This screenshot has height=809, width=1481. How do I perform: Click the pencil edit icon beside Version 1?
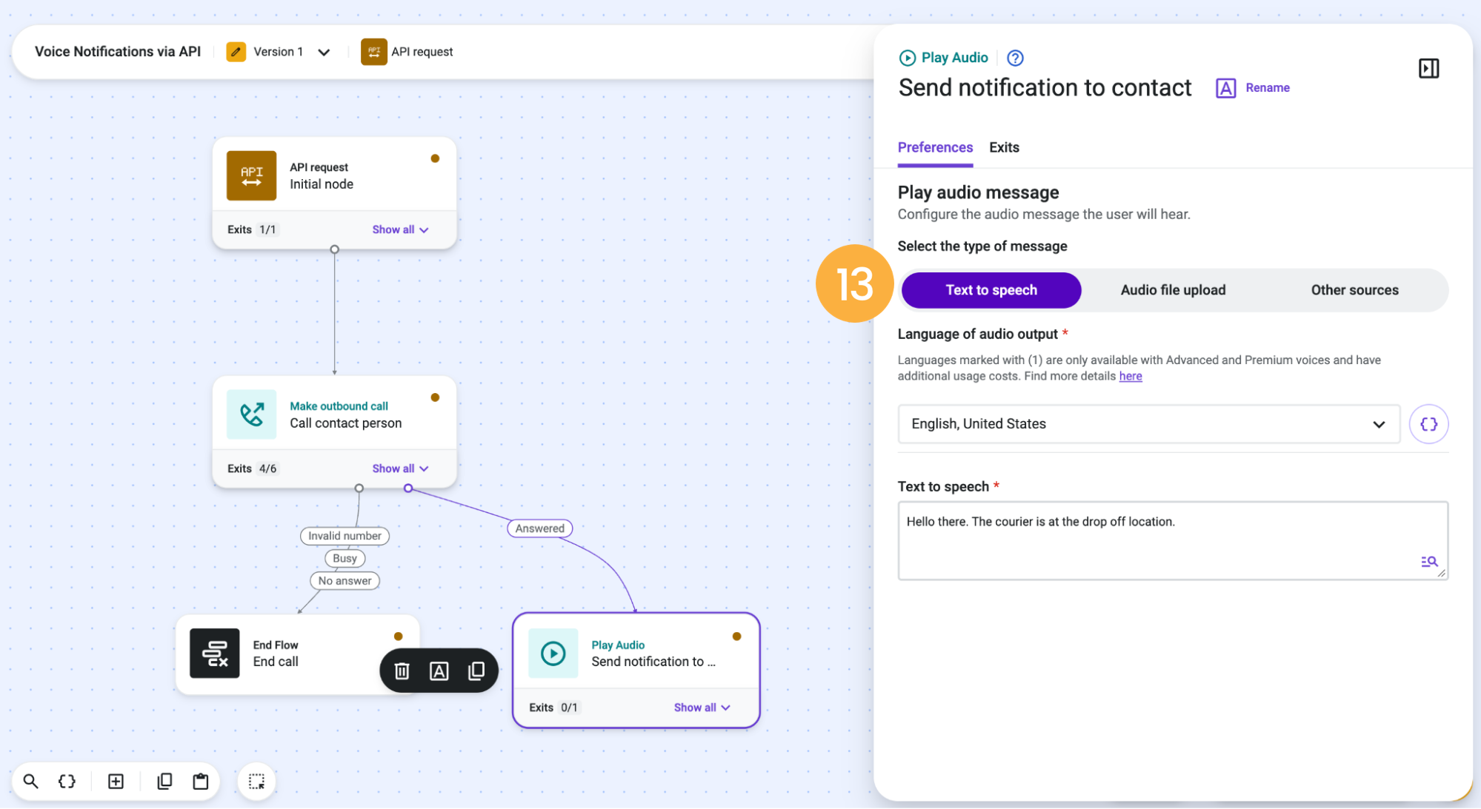click(x=236, y=51)
